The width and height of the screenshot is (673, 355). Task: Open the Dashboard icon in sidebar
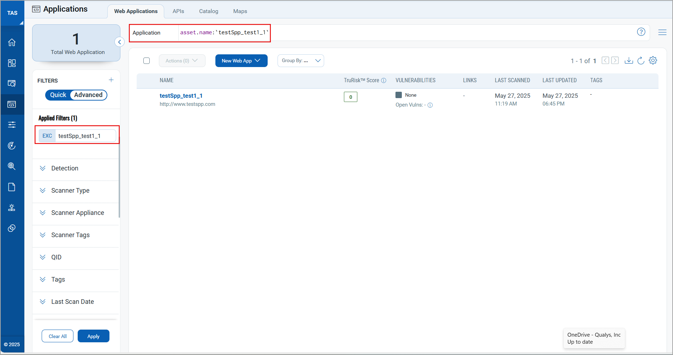(12, 63)
